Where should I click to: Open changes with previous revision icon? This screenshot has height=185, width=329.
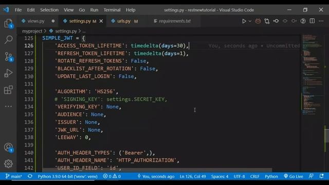(x=276, y=21)
